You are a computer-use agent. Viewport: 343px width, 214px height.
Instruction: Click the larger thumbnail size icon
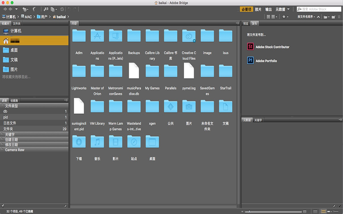click(305, 211)
